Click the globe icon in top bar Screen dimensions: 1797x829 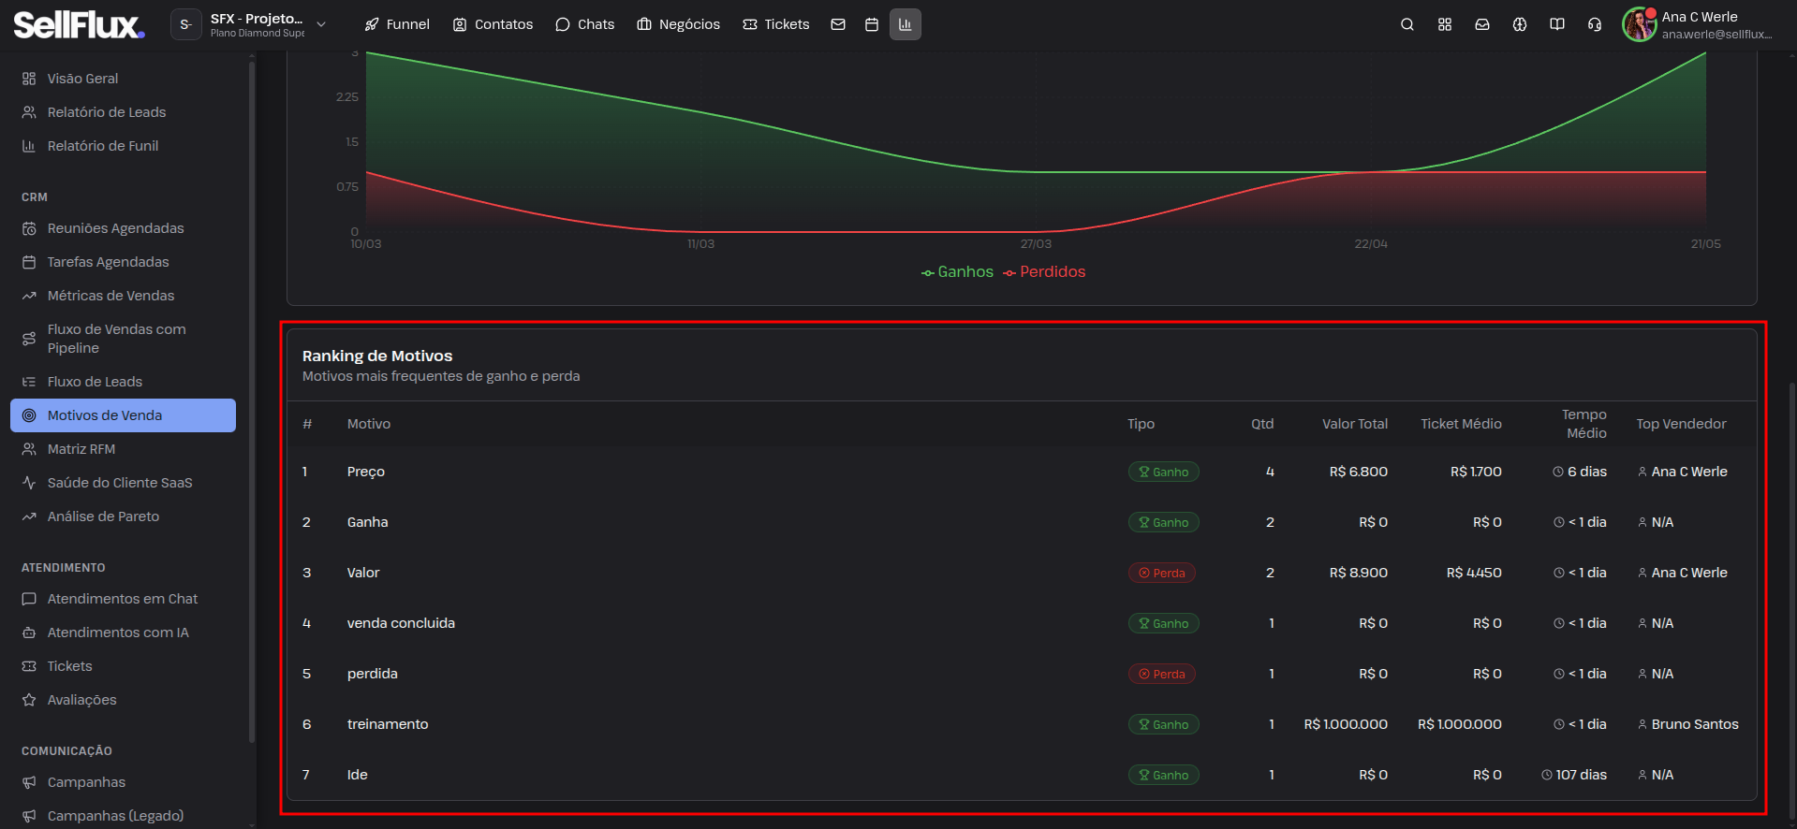[x=1520, y=24]
